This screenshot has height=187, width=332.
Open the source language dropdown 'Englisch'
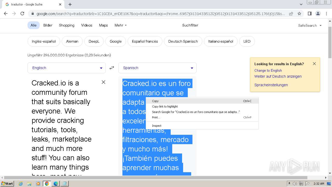(x=67, y=68)
